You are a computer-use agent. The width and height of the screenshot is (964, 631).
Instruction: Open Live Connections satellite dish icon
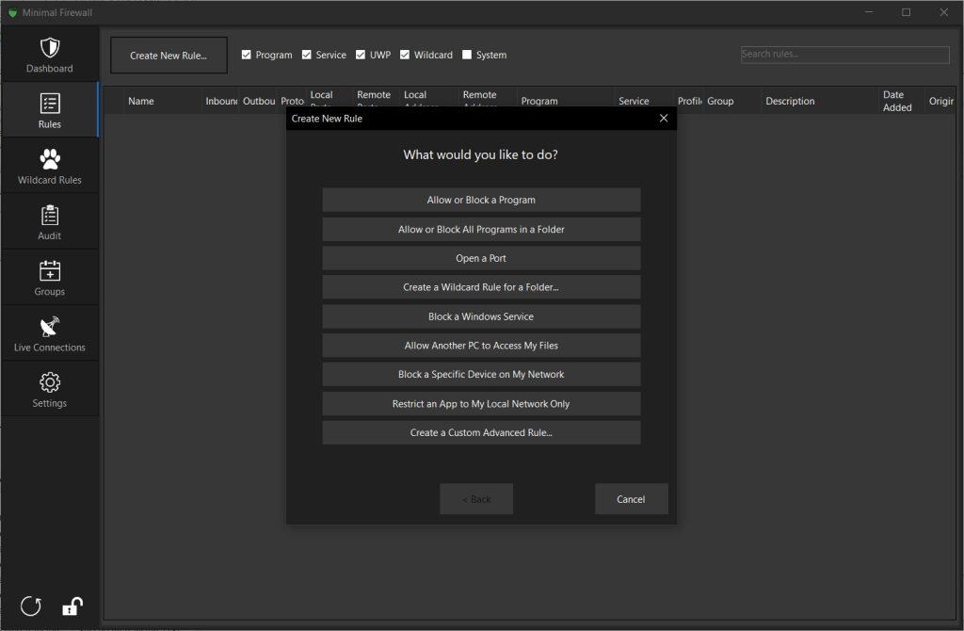pyautogui.click(x=50, y=327)
